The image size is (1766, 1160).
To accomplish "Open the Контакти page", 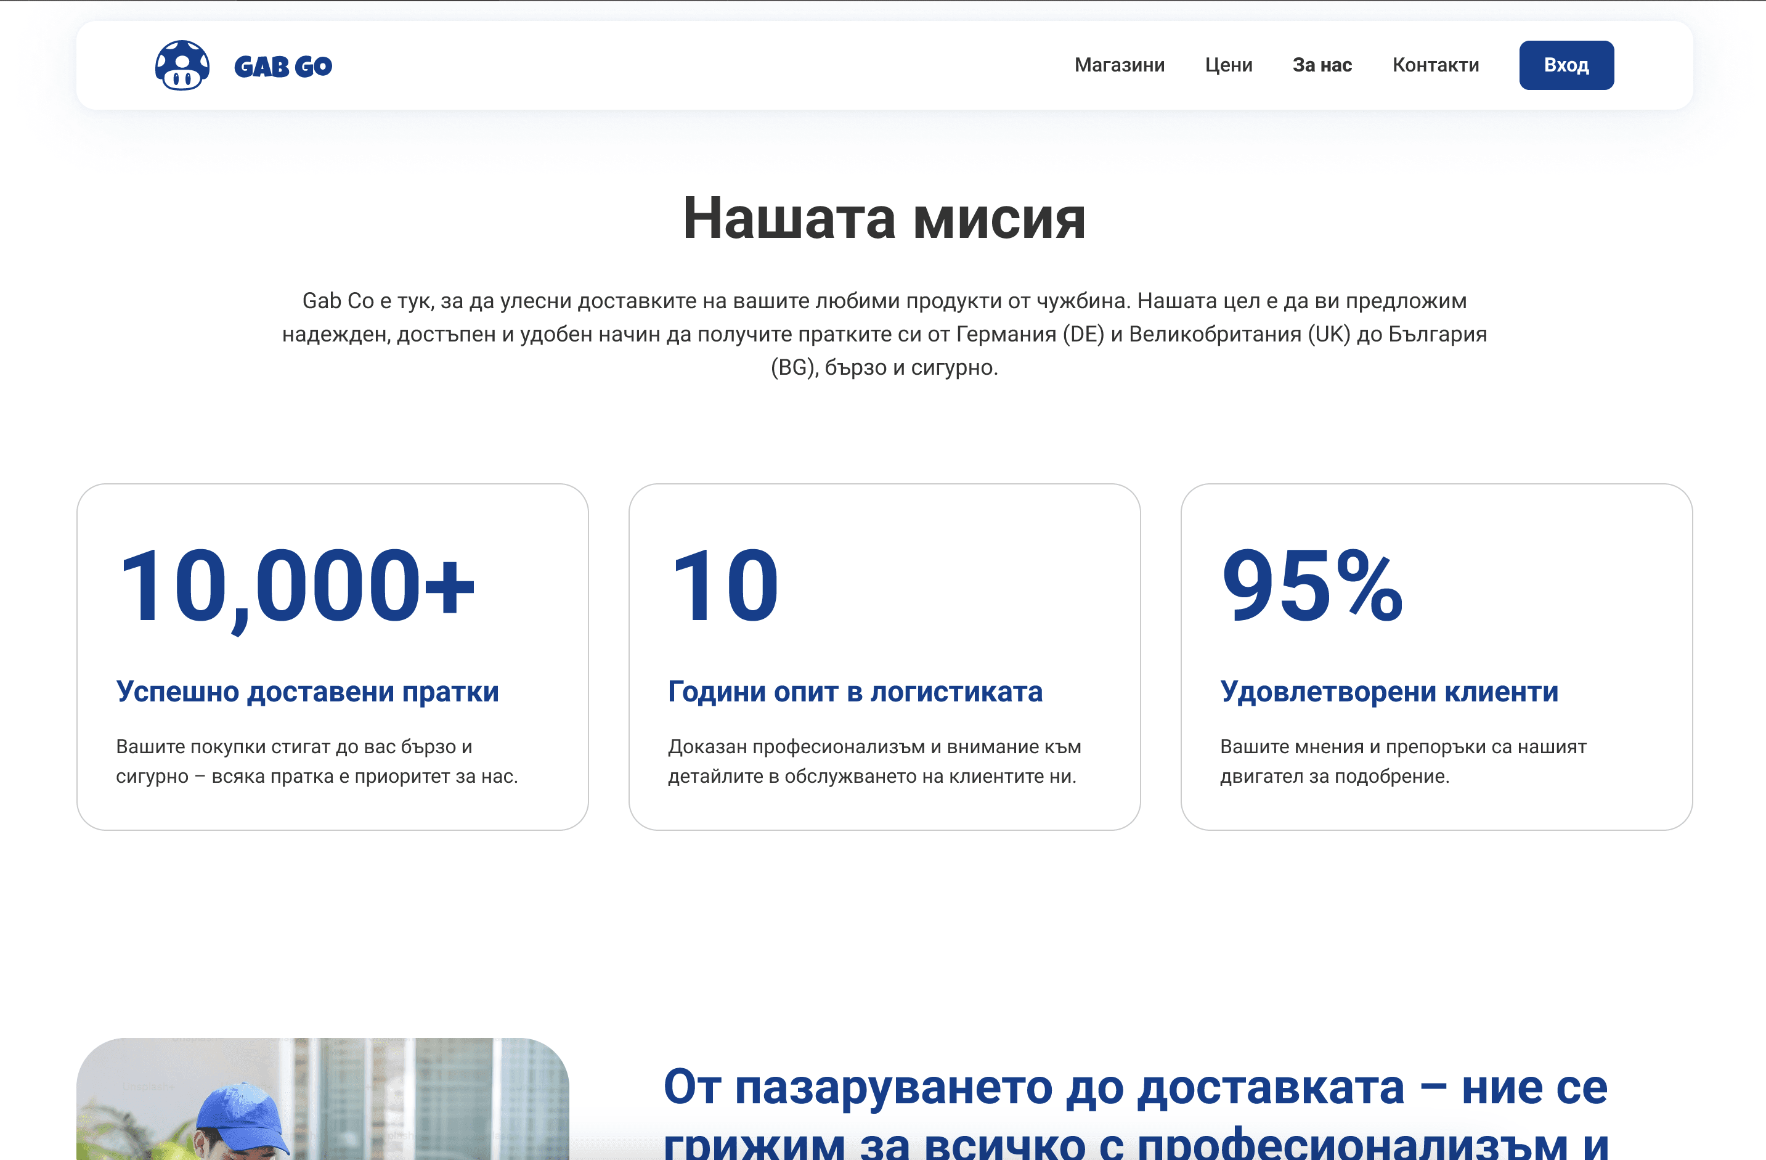I will click(x=1435, y=65).
